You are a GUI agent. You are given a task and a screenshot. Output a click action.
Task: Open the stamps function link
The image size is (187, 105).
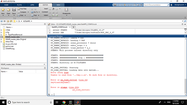point(64,87)
